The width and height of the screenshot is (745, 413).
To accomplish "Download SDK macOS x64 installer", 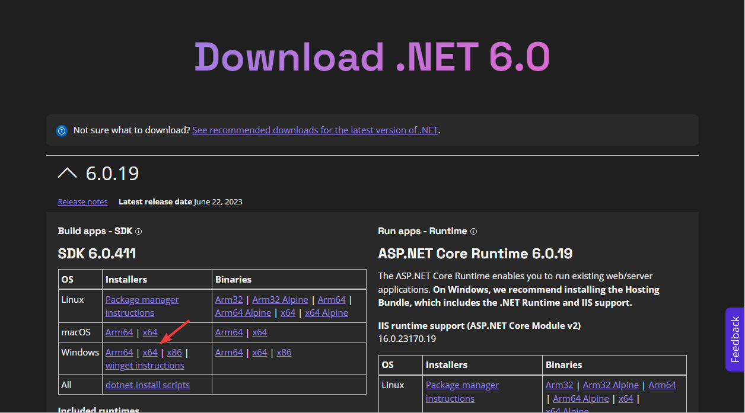I will pyautogui.click(x=150, y=332).
